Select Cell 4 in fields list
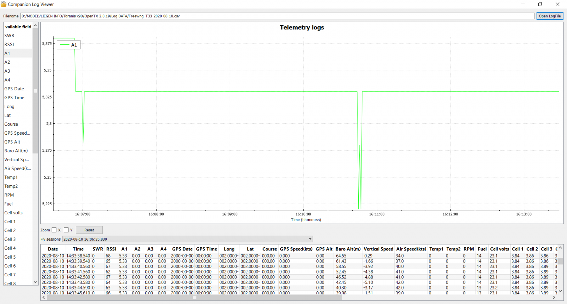This screenshot has height=304, width=567. coord(18,248)
